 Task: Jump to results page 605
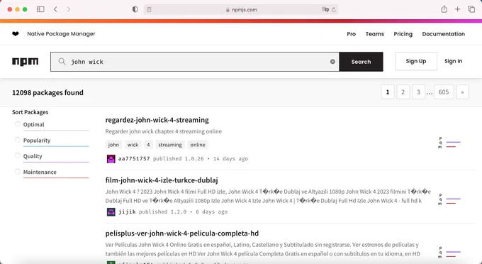pyautogui.click(x=444, y=92)
